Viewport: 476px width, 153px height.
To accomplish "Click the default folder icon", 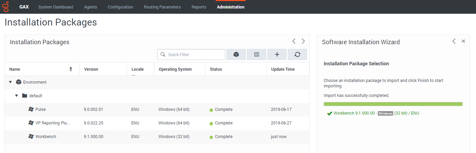I will [x=25, y=96].
